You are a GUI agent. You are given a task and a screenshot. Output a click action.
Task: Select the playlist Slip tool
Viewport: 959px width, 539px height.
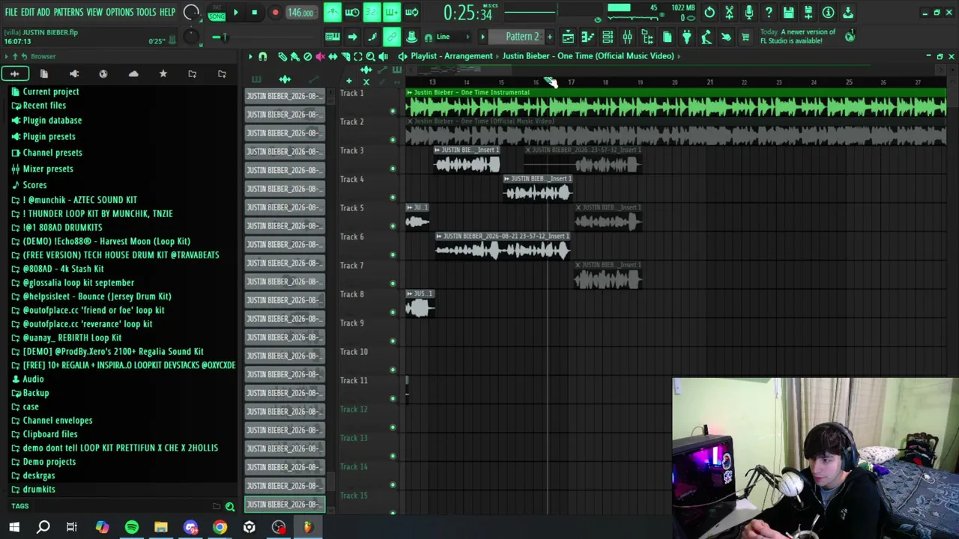point(333,57)
